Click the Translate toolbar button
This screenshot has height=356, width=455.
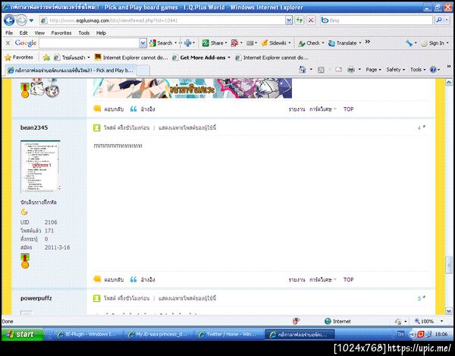(x=343, y=43)
